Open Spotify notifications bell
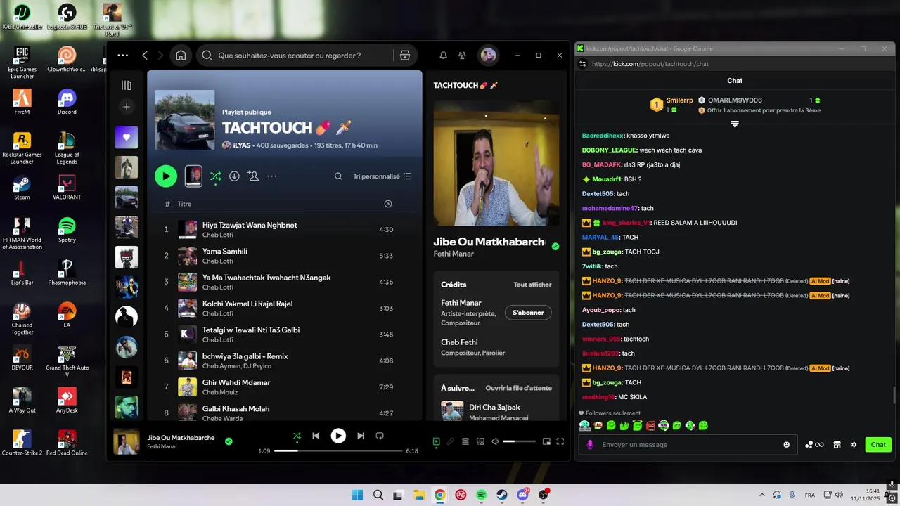Screen dimensions: 900x506 click(x=443, y=56)
